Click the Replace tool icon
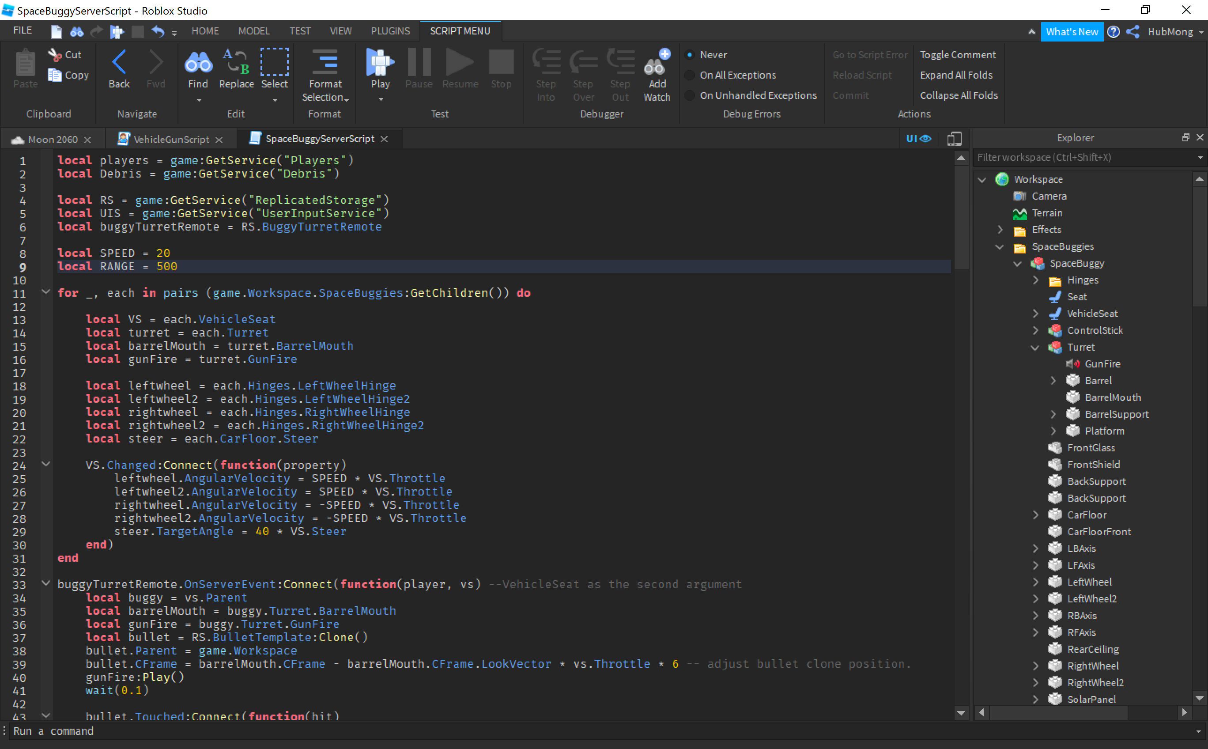Viewport: 1208px width, 749px height. (236, 62)
